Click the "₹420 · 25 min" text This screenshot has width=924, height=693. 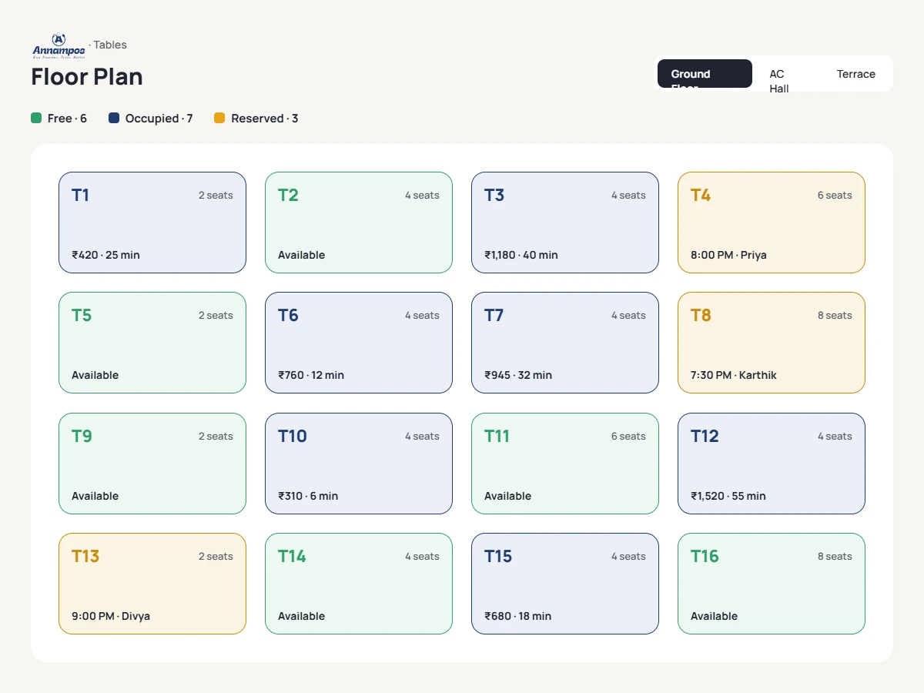pyautogui.click(x=105, y=255)
